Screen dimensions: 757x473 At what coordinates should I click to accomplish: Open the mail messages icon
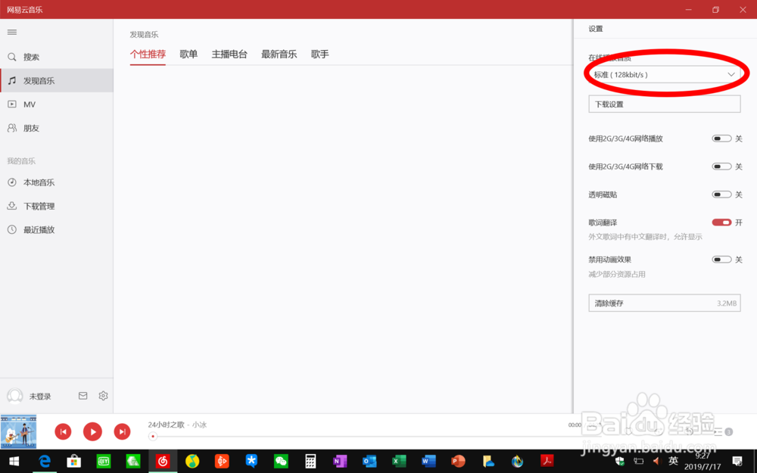coord(83,396)
